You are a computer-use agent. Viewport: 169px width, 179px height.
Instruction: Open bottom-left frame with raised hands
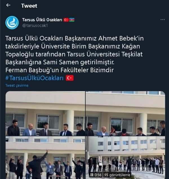coord(45,158)
